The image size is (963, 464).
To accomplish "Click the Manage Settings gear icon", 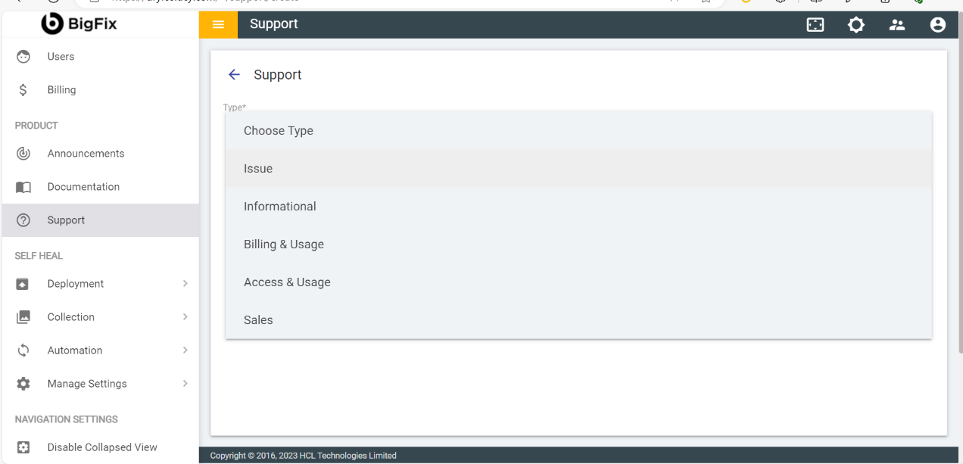I will point(23,384).
